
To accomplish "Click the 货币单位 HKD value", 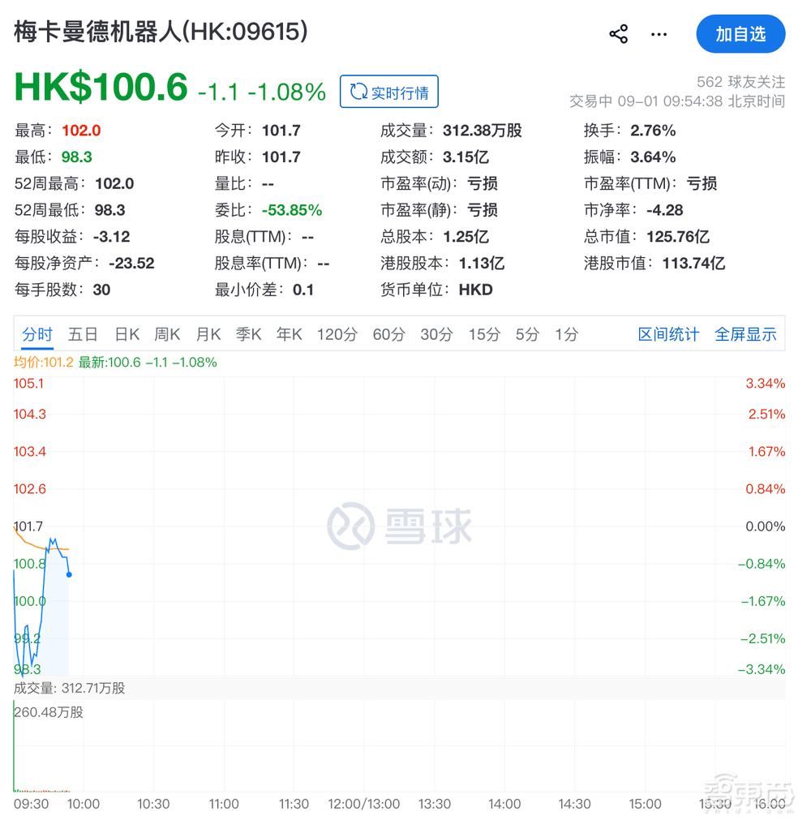I will tap(476, 290).
